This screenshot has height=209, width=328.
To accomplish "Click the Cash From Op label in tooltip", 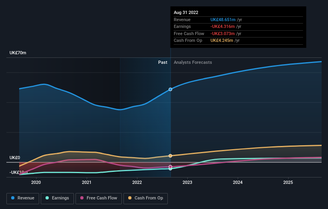I will (188, 41).
